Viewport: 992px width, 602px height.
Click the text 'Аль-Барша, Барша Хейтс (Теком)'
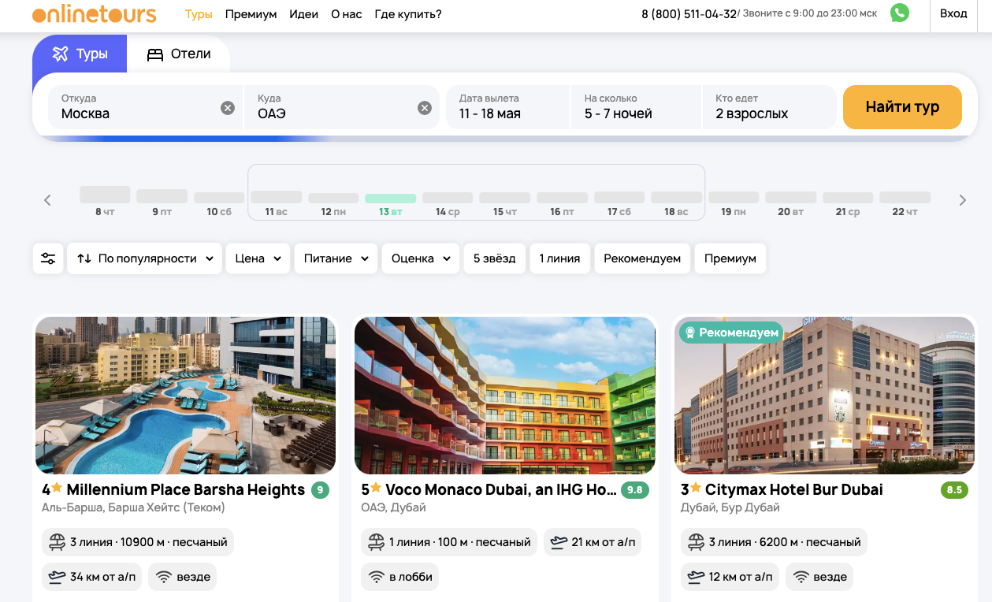coord(133,507)
